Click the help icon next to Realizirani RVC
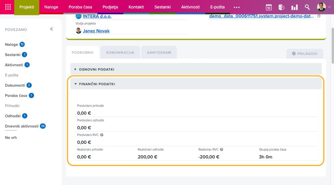 pos(221,149)
